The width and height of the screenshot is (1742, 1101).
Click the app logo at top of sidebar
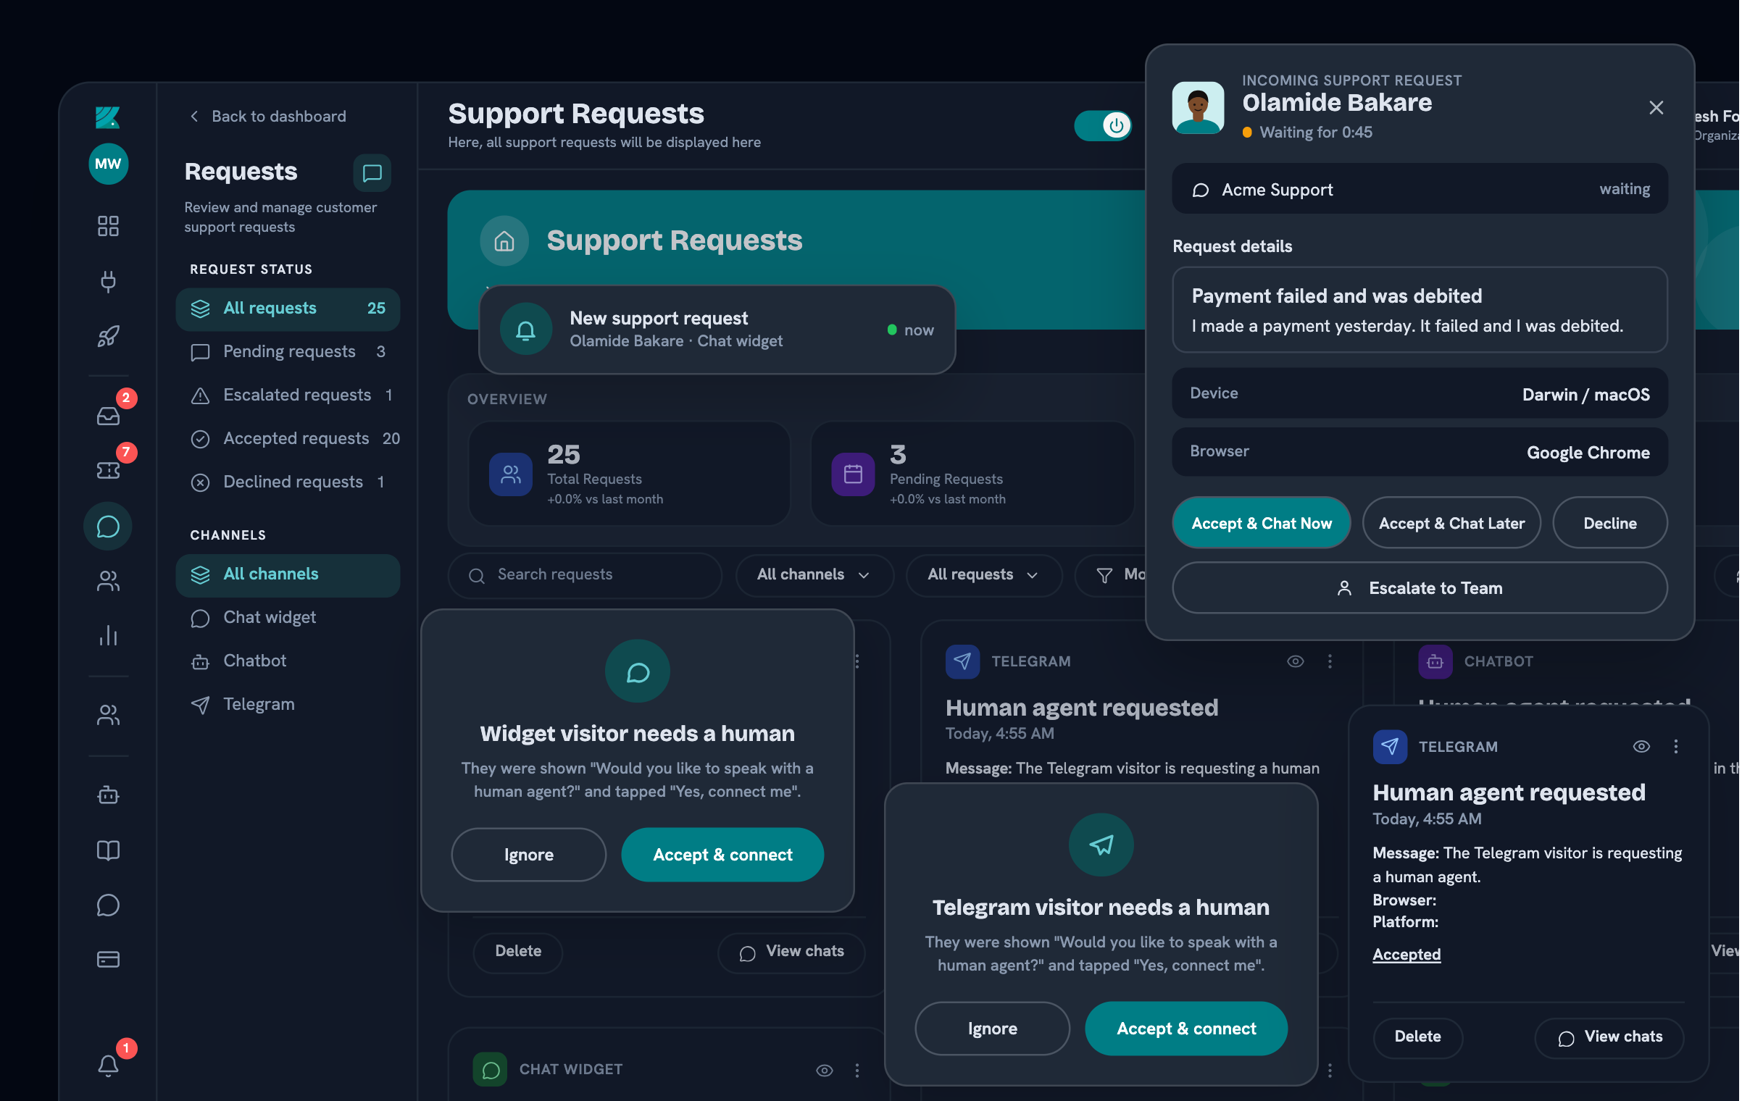(108, 117)
